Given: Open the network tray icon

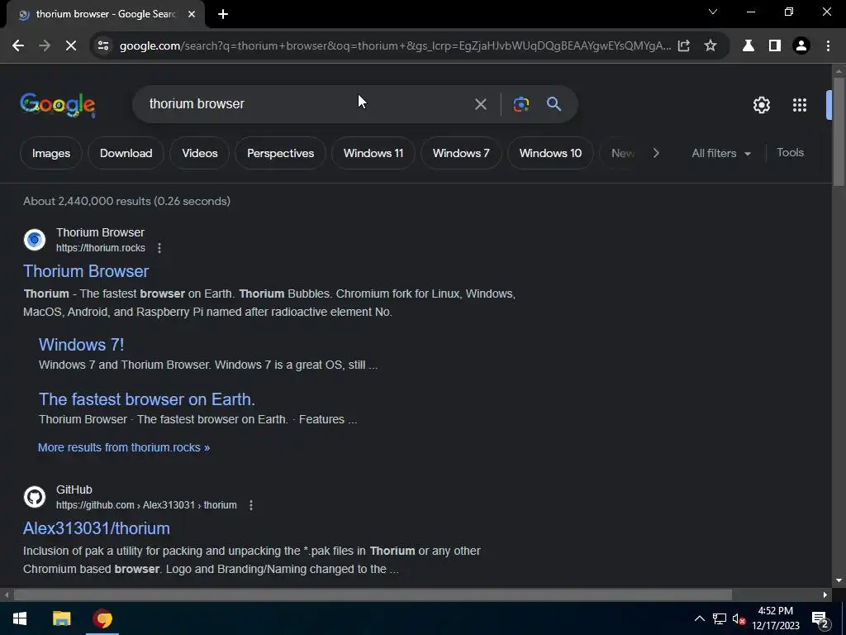Looking at the screenshot, I should pos(720,618).
